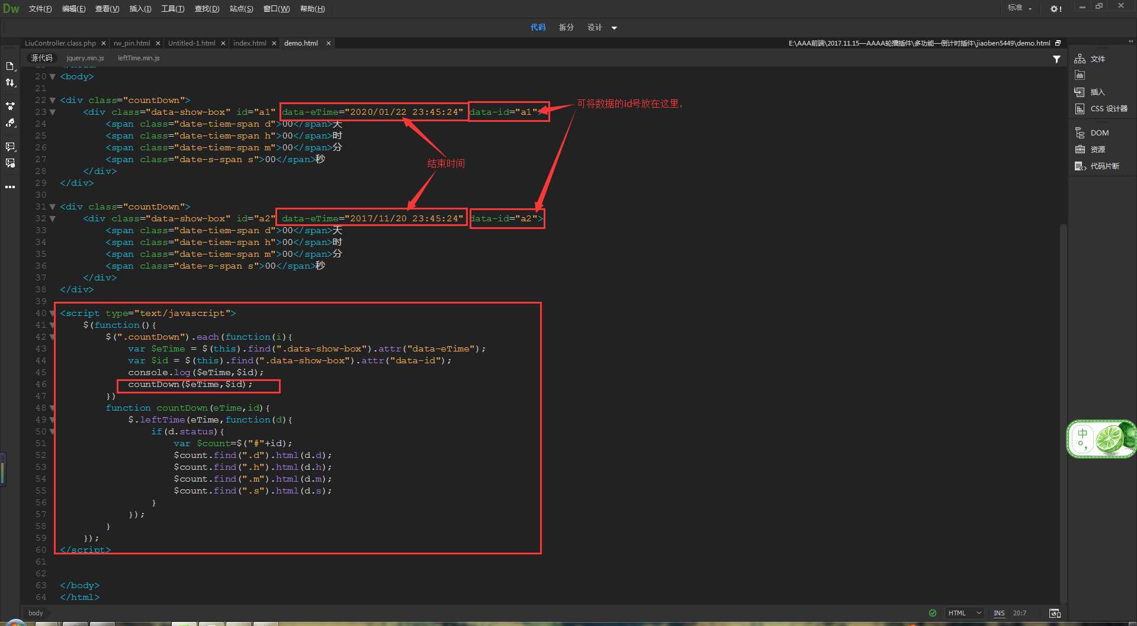Switch to 代码 code view
Image resolution: width=1137 pixels, height=626 pixels.
(x=538, y=28)
